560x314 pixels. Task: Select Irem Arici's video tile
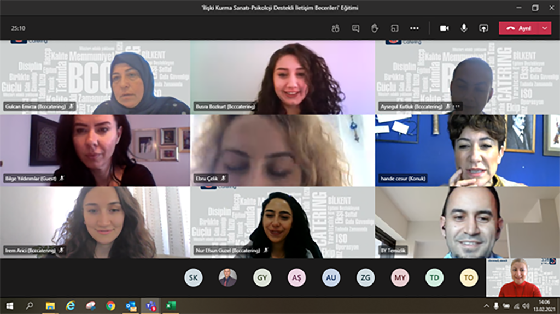95,222
